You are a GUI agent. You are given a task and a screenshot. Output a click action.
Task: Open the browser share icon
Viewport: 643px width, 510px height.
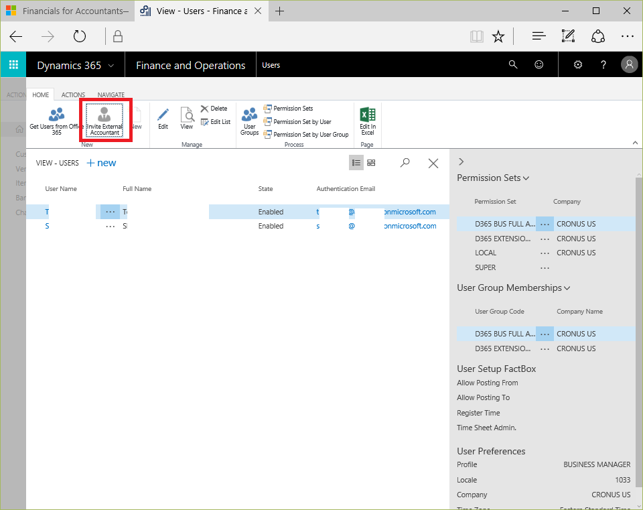598,36
